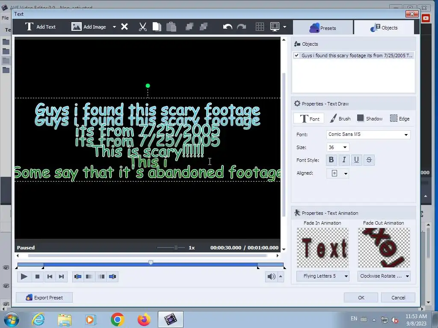Click the Fade In Animation thumbnail

tap(323, 248)
